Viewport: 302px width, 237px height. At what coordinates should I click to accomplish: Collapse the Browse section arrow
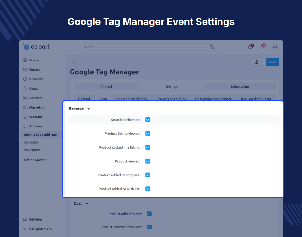click(x=89, y=109)
